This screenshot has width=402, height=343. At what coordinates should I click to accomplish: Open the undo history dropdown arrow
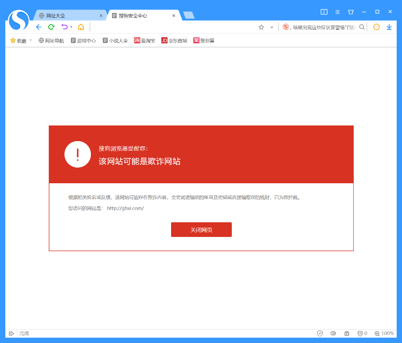click(70, 27)
